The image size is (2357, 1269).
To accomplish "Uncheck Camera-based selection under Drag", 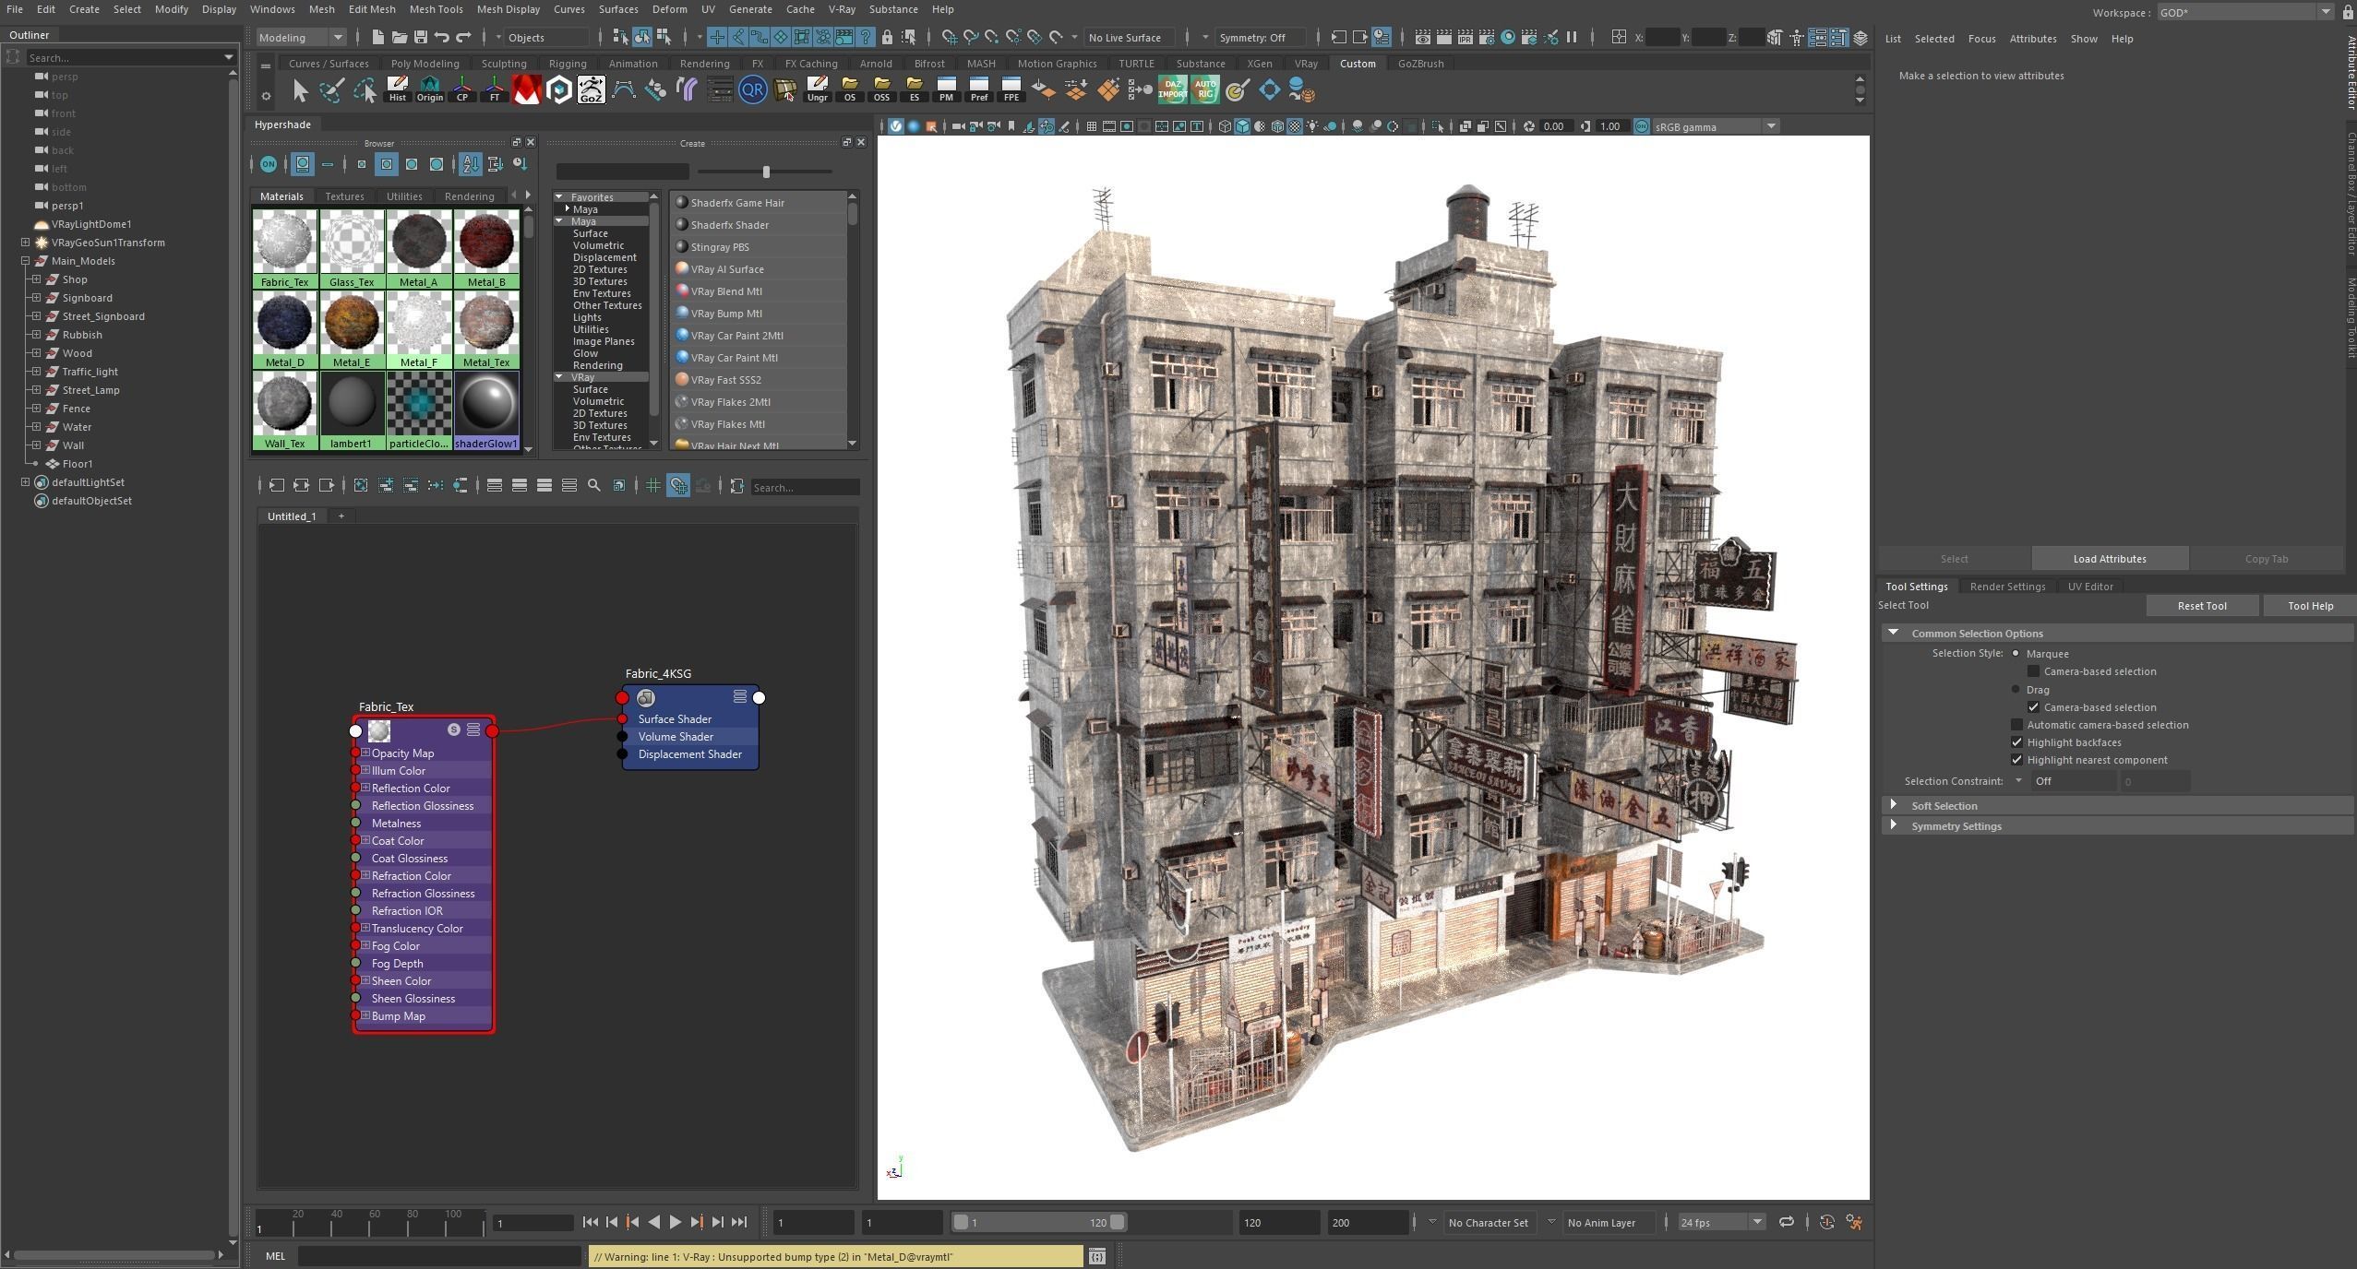I will 2033,707.
